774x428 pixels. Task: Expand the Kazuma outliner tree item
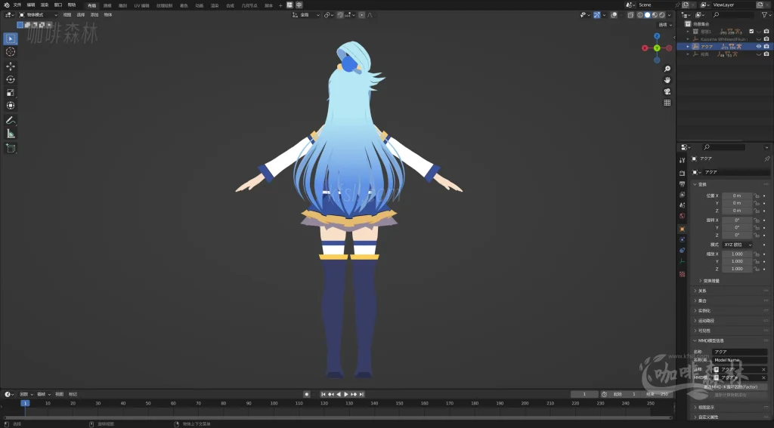tap(688, 39)
